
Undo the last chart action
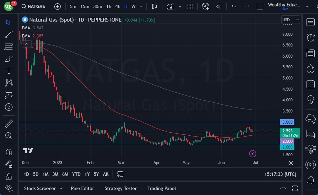(x=234, y=6)
